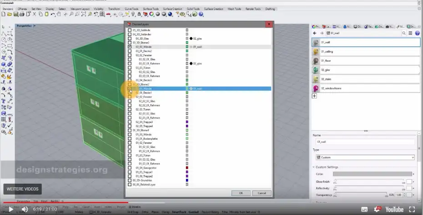Click the 02_04_Treppe3 layer row
The image size is (423, 215).
(199, 122)
